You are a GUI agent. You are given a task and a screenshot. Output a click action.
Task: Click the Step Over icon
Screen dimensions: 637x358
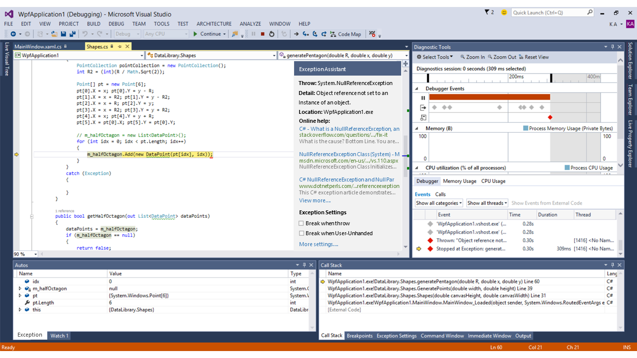pos(315,34)
